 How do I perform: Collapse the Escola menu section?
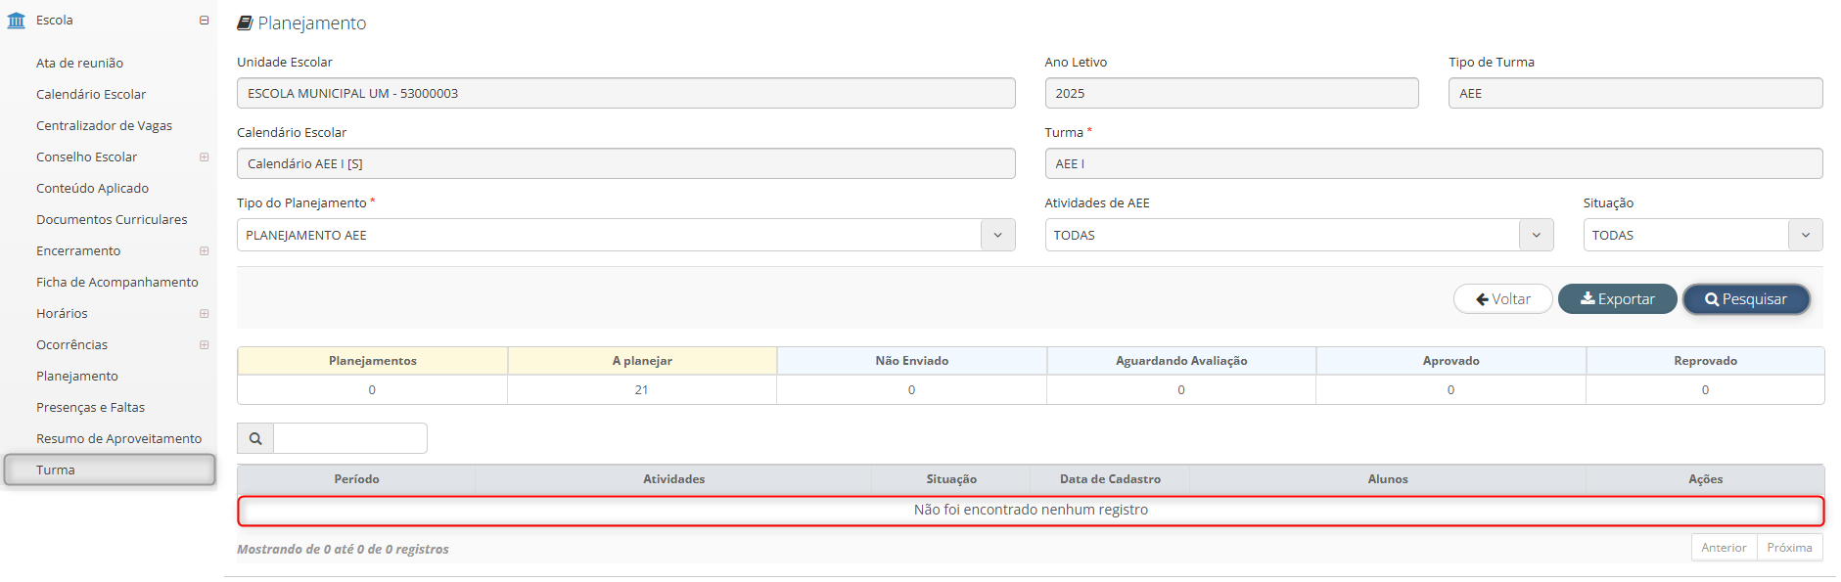[204, 21]
